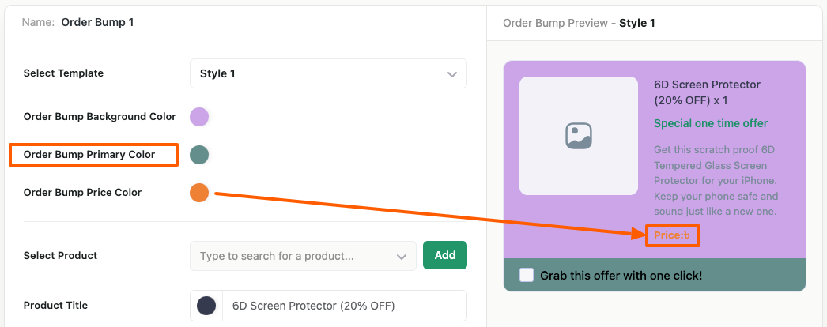The width and height of the screenshot is (827, 327).
Task: Click the dark Product Title color swatch
Action: coord(206,306)
